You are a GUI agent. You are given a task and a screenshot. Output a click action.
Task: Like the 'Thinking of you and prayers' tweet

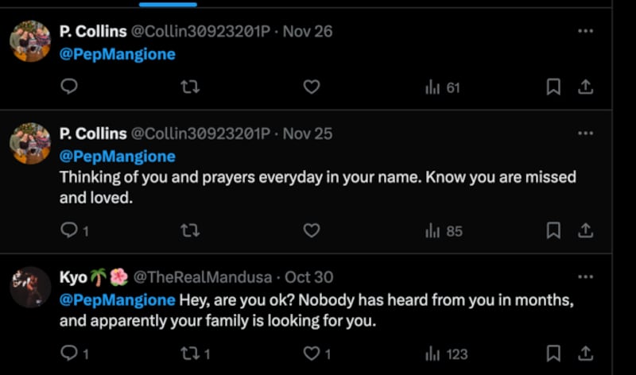(x=312, y=230)
